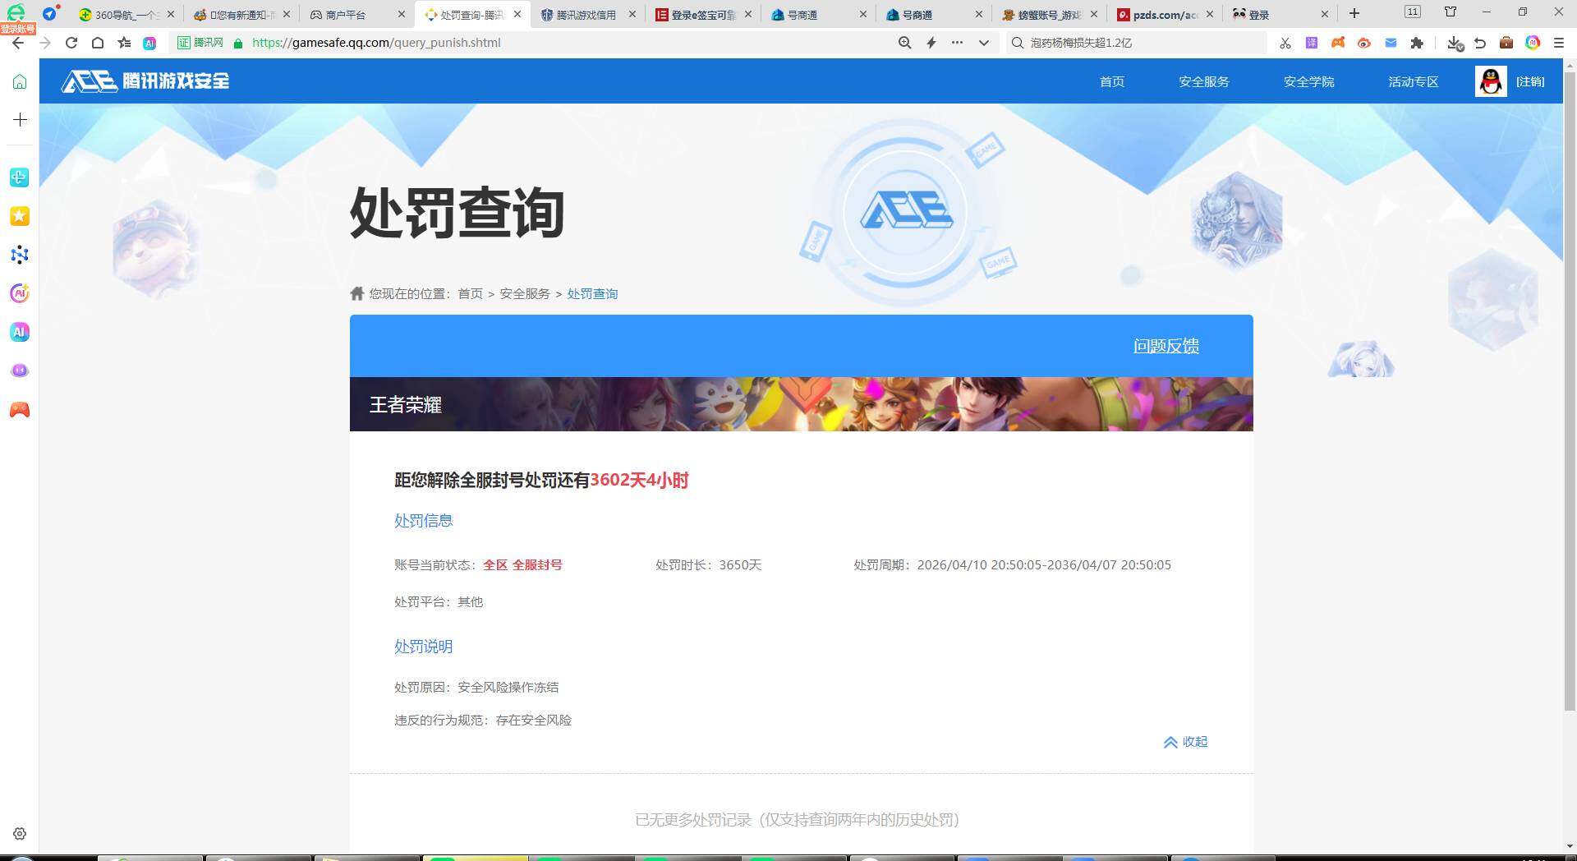The height and width of the screenshot is (861, 1577).
Task: Reload the current page
Action: 71,43
